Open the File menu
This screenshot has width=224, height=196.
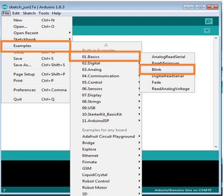[x=6, y=13]
